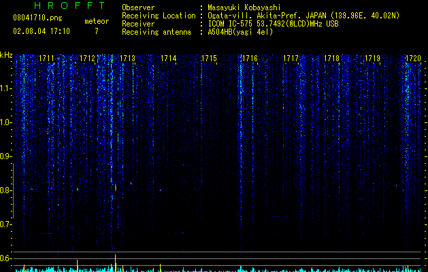Viewport: 428px width, 272px height.
Task: Click the 1711 time marker
Action: click(x=46, y=58)
